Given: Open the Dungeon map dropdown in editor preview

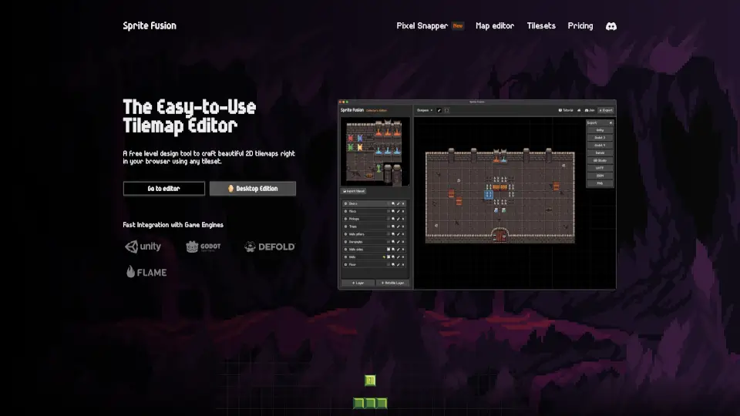Looking at the screenshot, I should (x=424, y=110).
